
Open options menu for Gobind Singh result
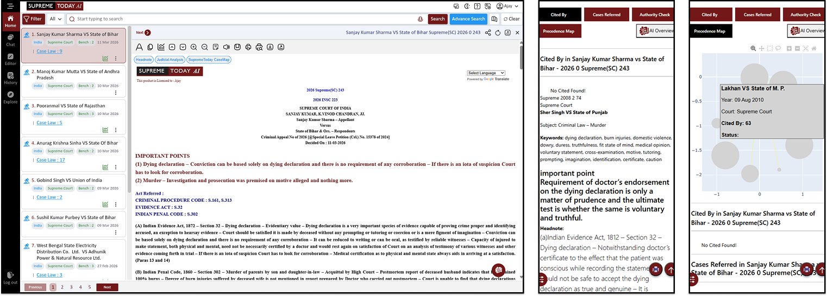(x=116, y=204)
